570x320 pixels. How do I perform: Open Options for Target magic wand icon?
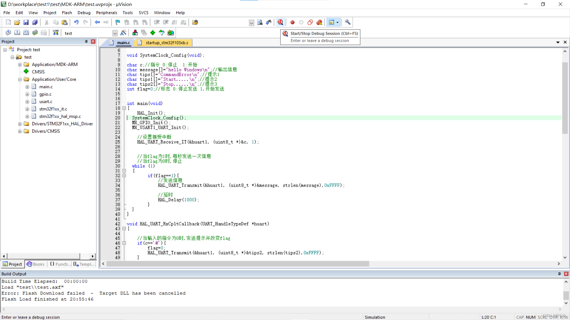pos(123,33)
